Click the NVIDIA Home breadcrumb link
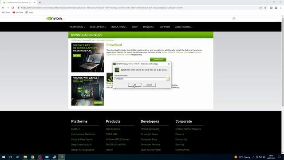Image resolution: width=284 pixels, height=160 pixels. pos(76,40)
